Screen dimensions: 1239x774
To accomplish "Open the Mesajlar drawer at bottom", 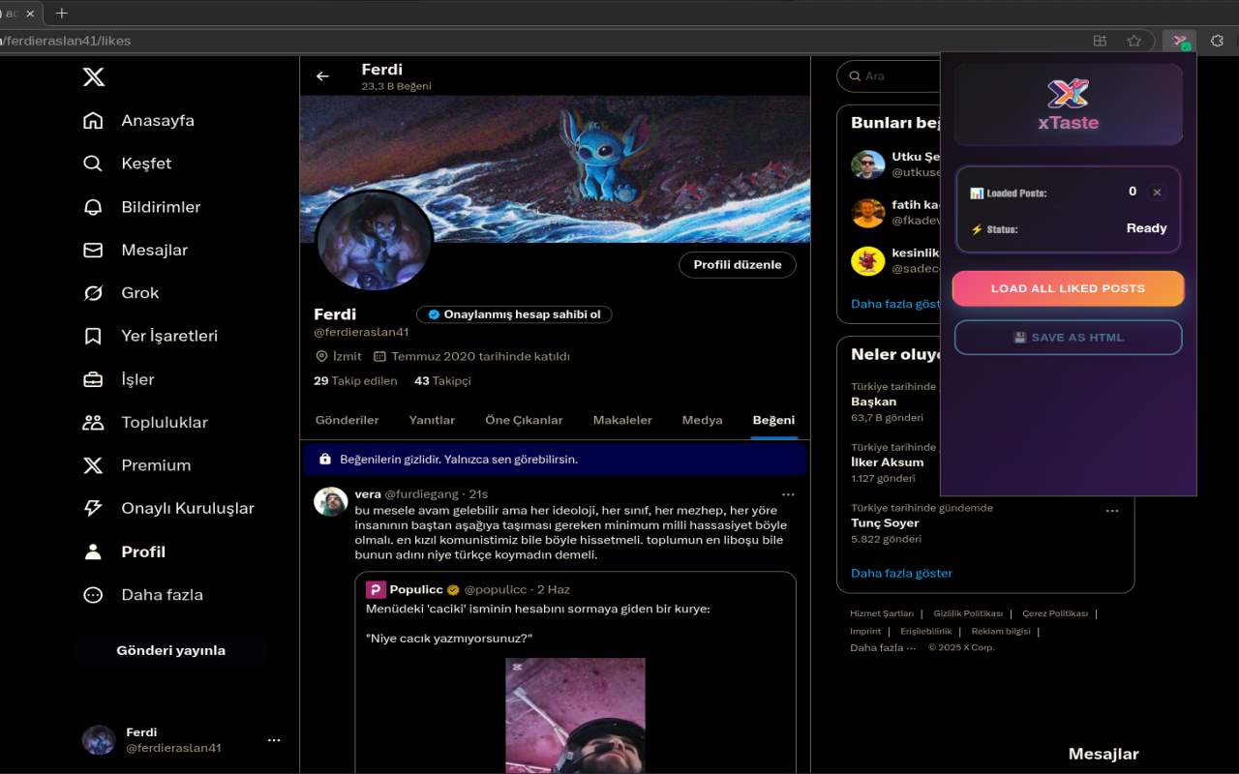I will tap(1103, 754).
